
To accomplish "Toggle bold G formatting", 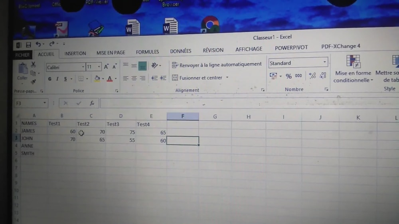I will [x=49, y=79].
